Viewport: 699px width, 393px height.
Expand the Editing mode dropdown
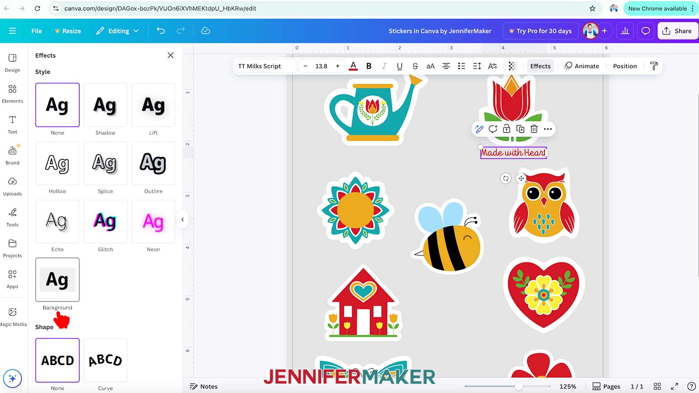(117, 31)
